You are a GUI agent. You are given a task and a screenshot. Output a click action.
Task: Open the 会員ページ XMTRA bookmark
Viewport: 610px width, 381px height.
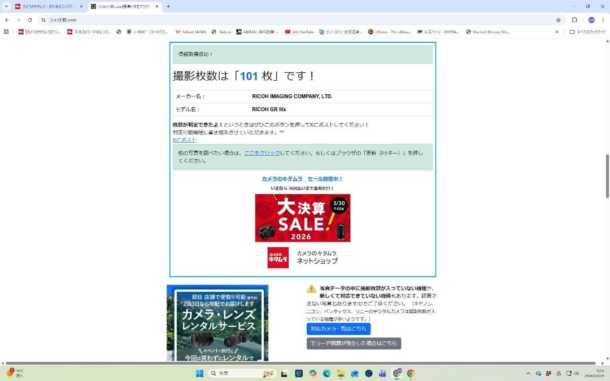point(438,32)
